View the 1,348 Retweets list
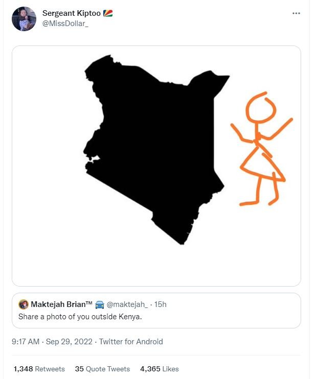317x379 pixels. [39, 369]
